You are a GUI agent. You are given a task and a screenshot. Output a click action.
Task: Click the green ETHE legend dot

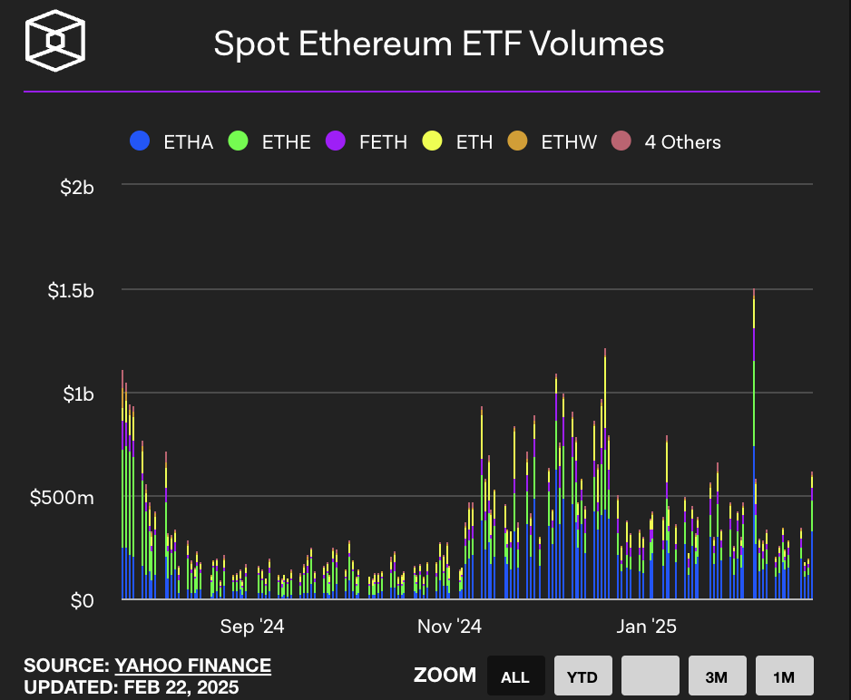pyautogui.click(x=238, y=141)
